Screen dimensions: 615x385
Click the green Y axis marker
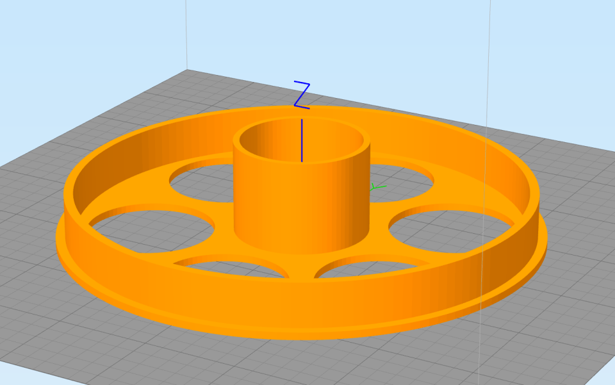(x=377, y=187)
